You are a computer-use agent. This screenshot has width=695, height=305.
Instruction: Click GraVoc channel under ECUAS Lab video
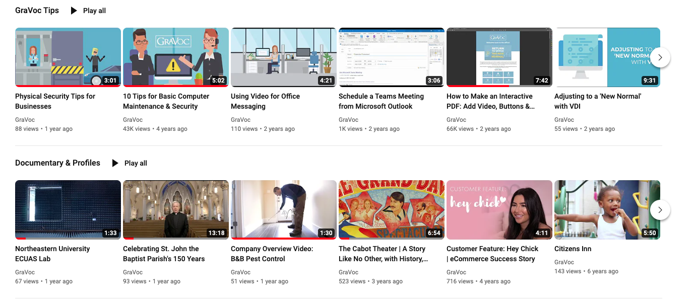point(25,272)
